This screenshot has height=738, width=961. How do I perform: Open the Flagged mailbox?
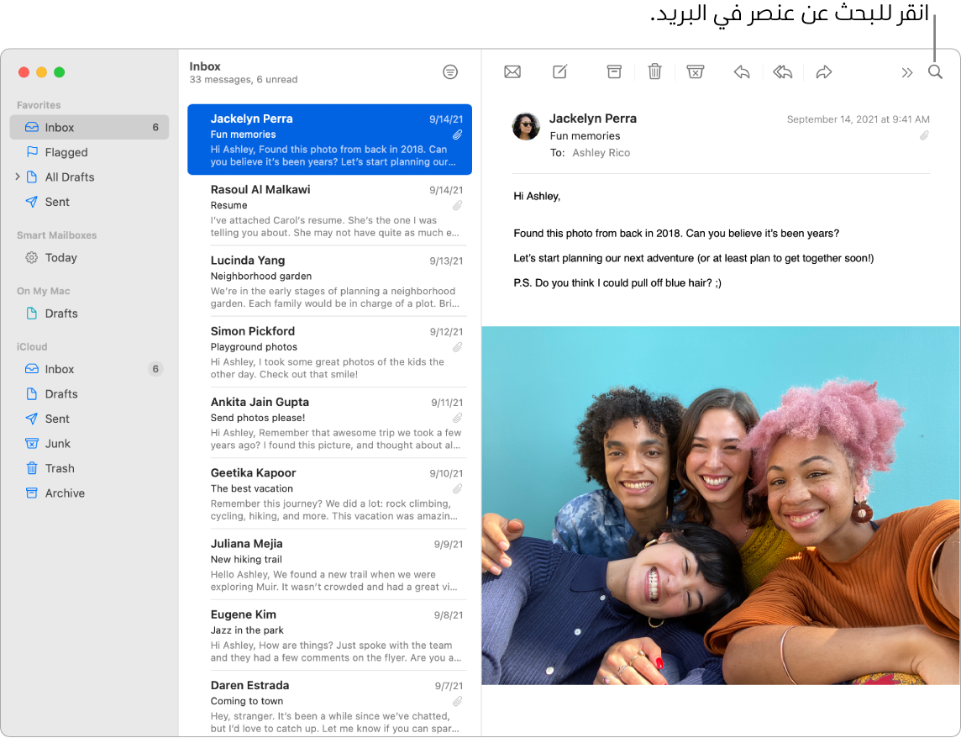90,152
